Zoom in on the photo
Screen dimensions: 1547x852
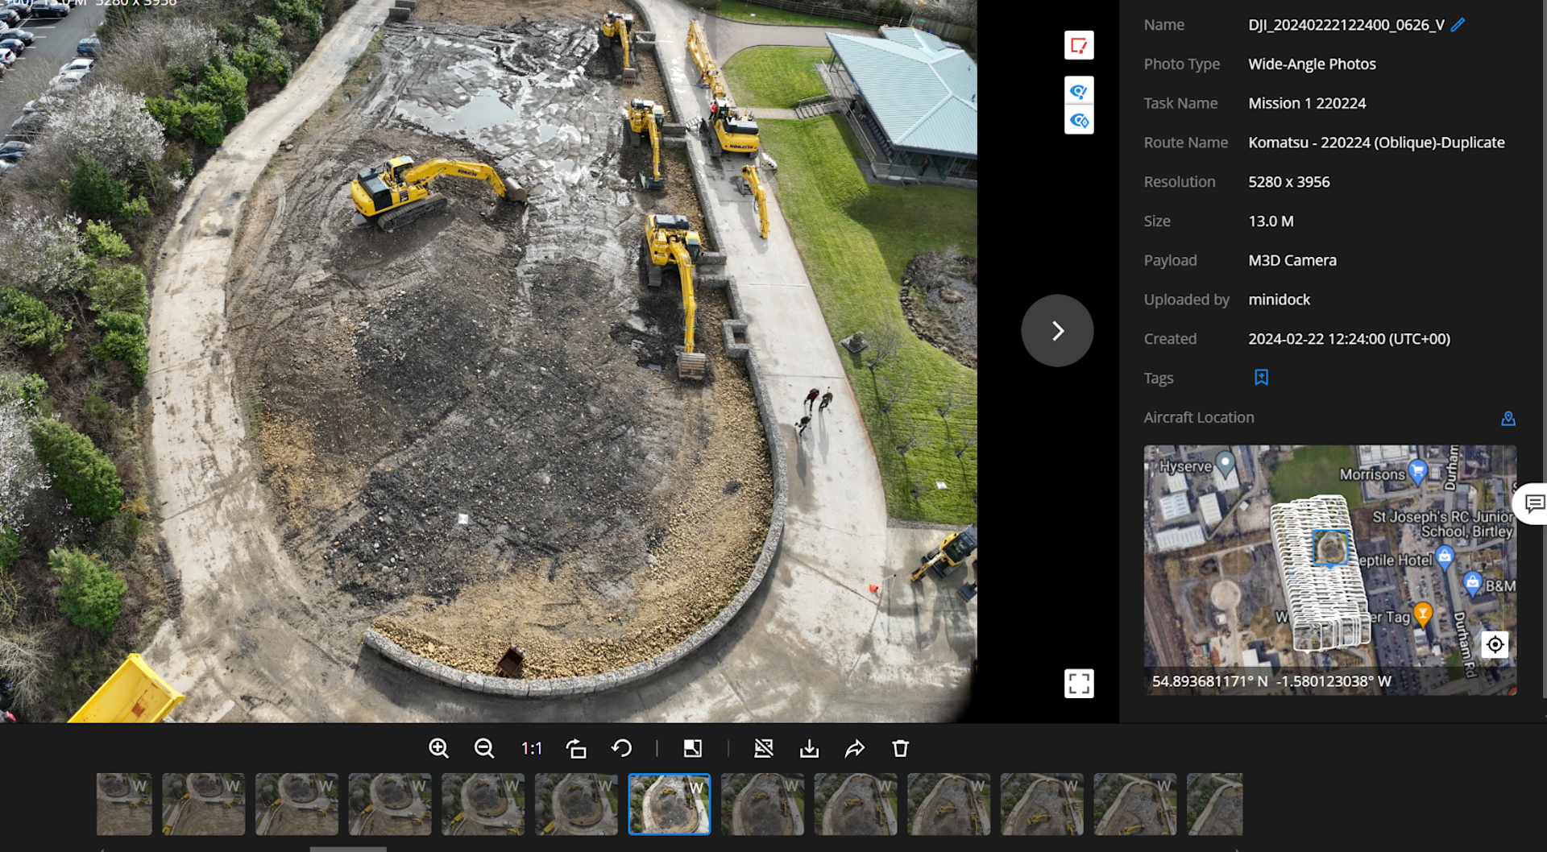(438, 749)
